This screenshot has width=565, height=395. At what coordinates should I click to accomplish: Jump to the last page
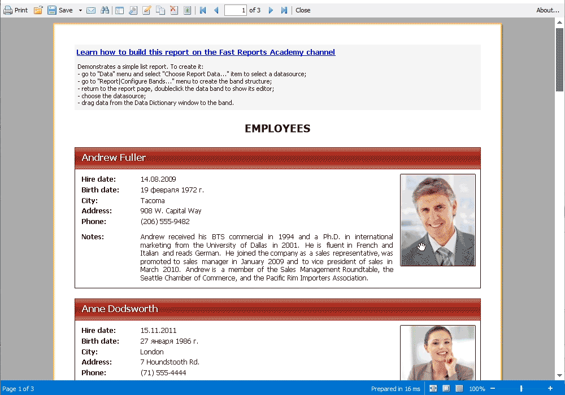[284, 10]
